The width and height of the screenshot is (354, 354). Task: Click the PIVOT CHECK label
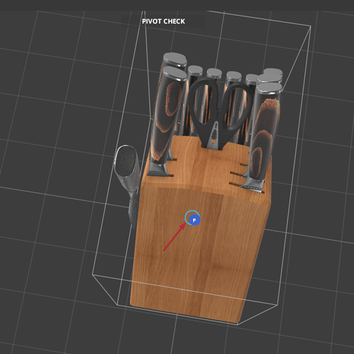click(x=163, y=21)
